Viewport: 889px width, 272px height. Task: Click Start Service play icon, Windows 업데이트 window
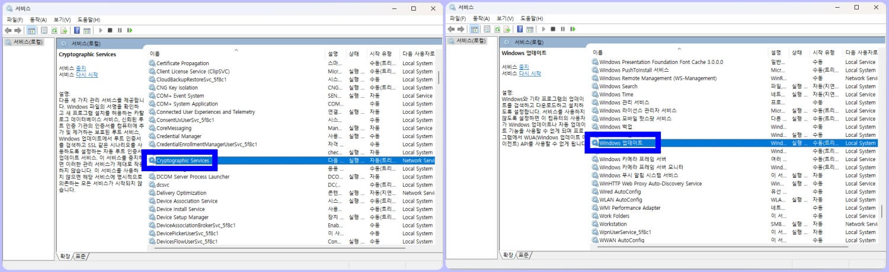[544, 29]
